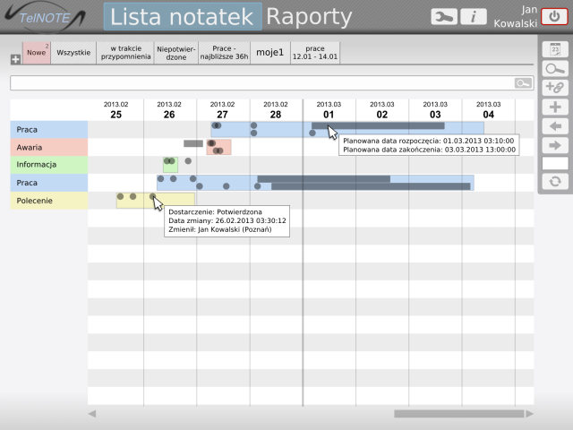The height and width of the screenshot is (430, 573).
Task: Click the TelNOTE logo
Action: (x=45, y=17)
